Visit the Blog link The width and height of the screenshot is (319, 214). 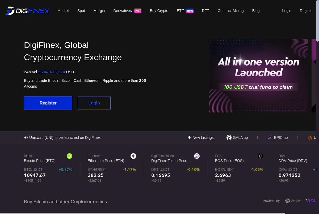click(x=256, y=11)
